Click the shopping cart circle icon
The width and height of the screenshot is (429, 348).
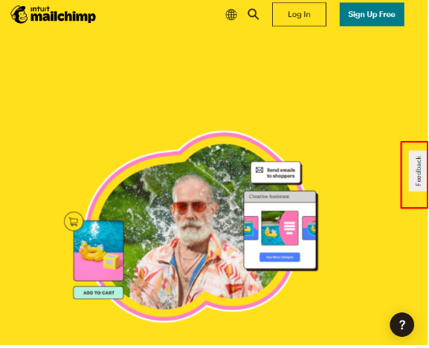point(74,221)
